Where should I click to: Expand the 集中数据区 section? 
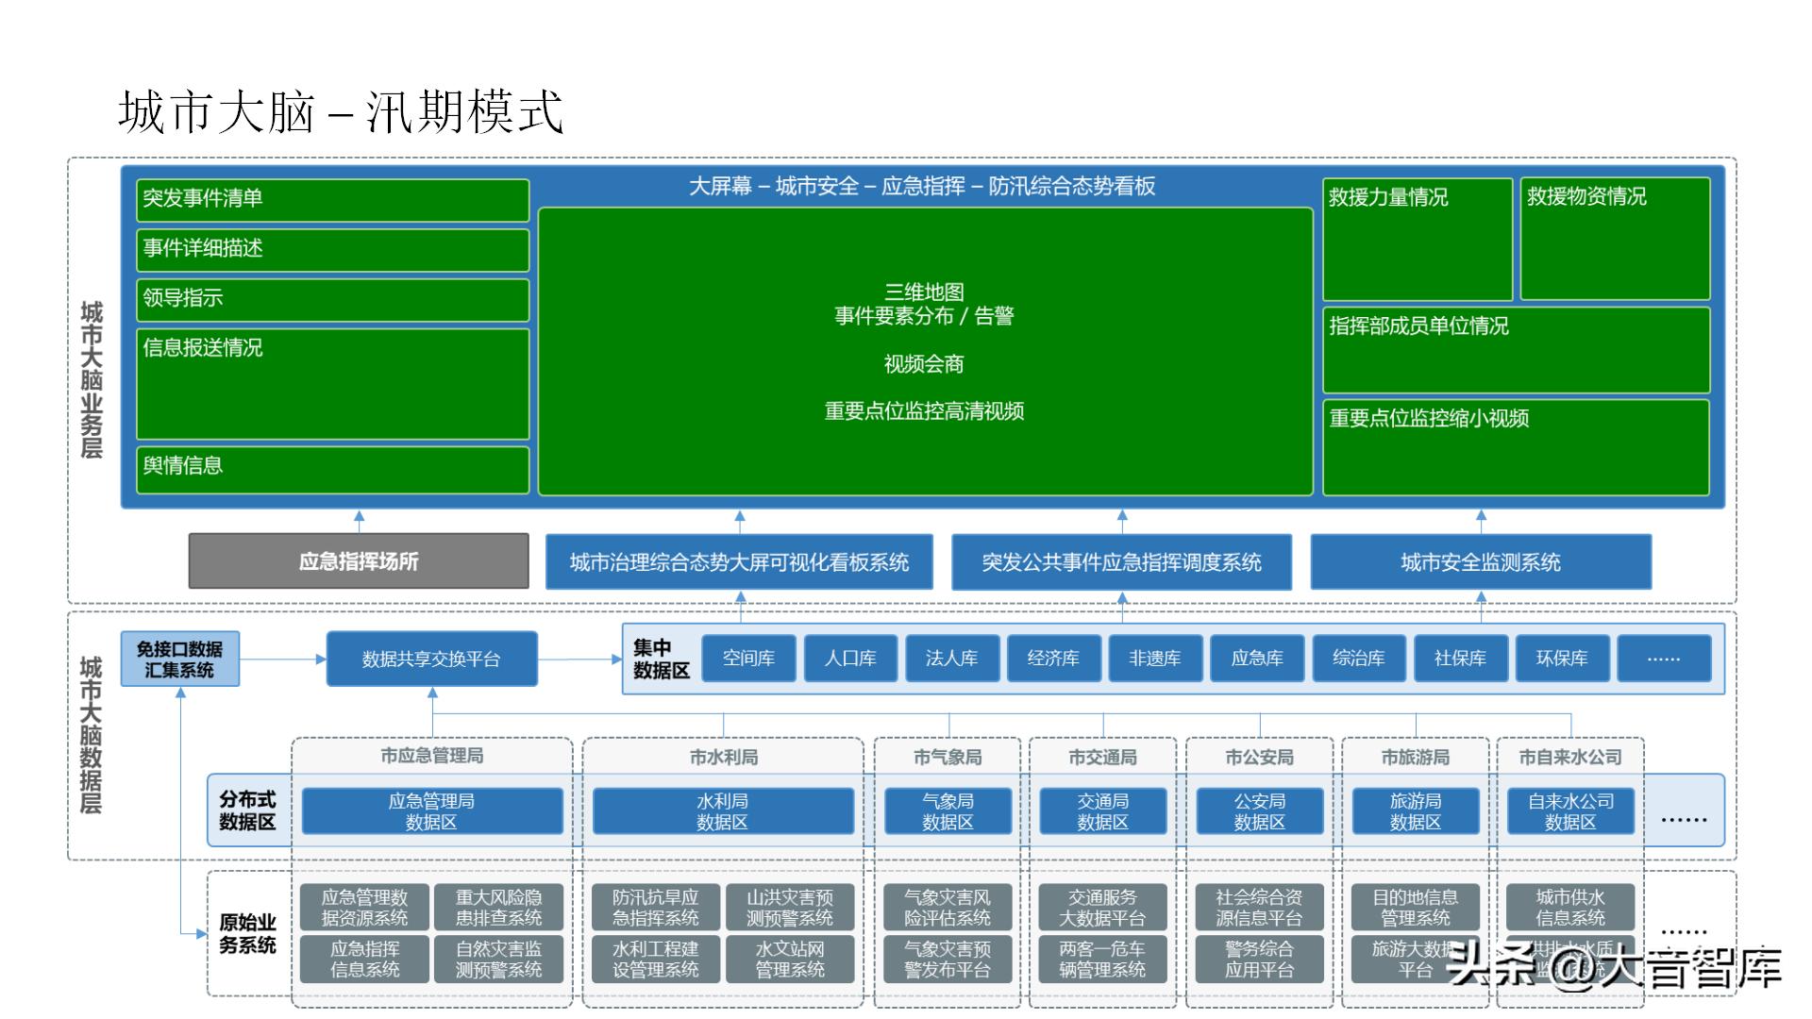pos(661,660)
